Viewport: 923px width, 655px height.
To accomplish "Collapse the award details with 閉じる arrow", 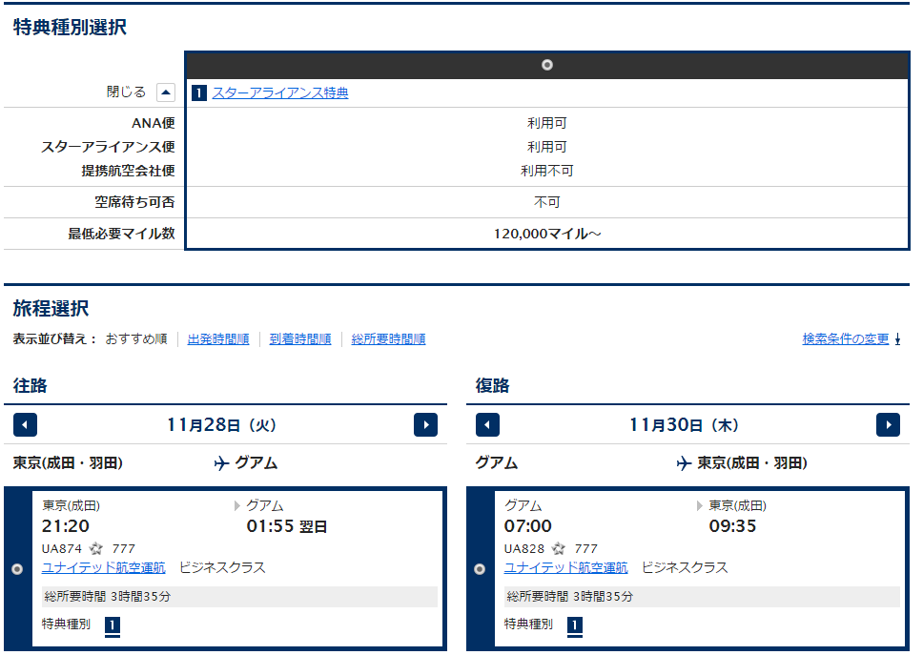I will point(165,92).
